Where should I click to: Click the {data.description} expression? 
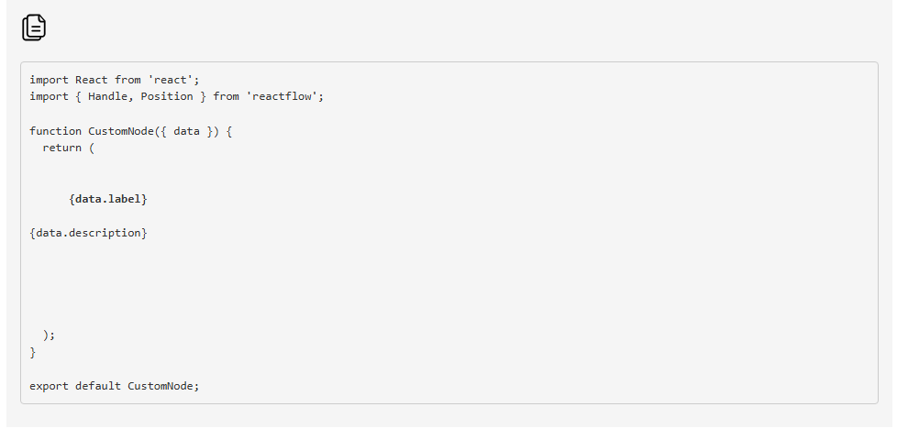tap(88, 233)
